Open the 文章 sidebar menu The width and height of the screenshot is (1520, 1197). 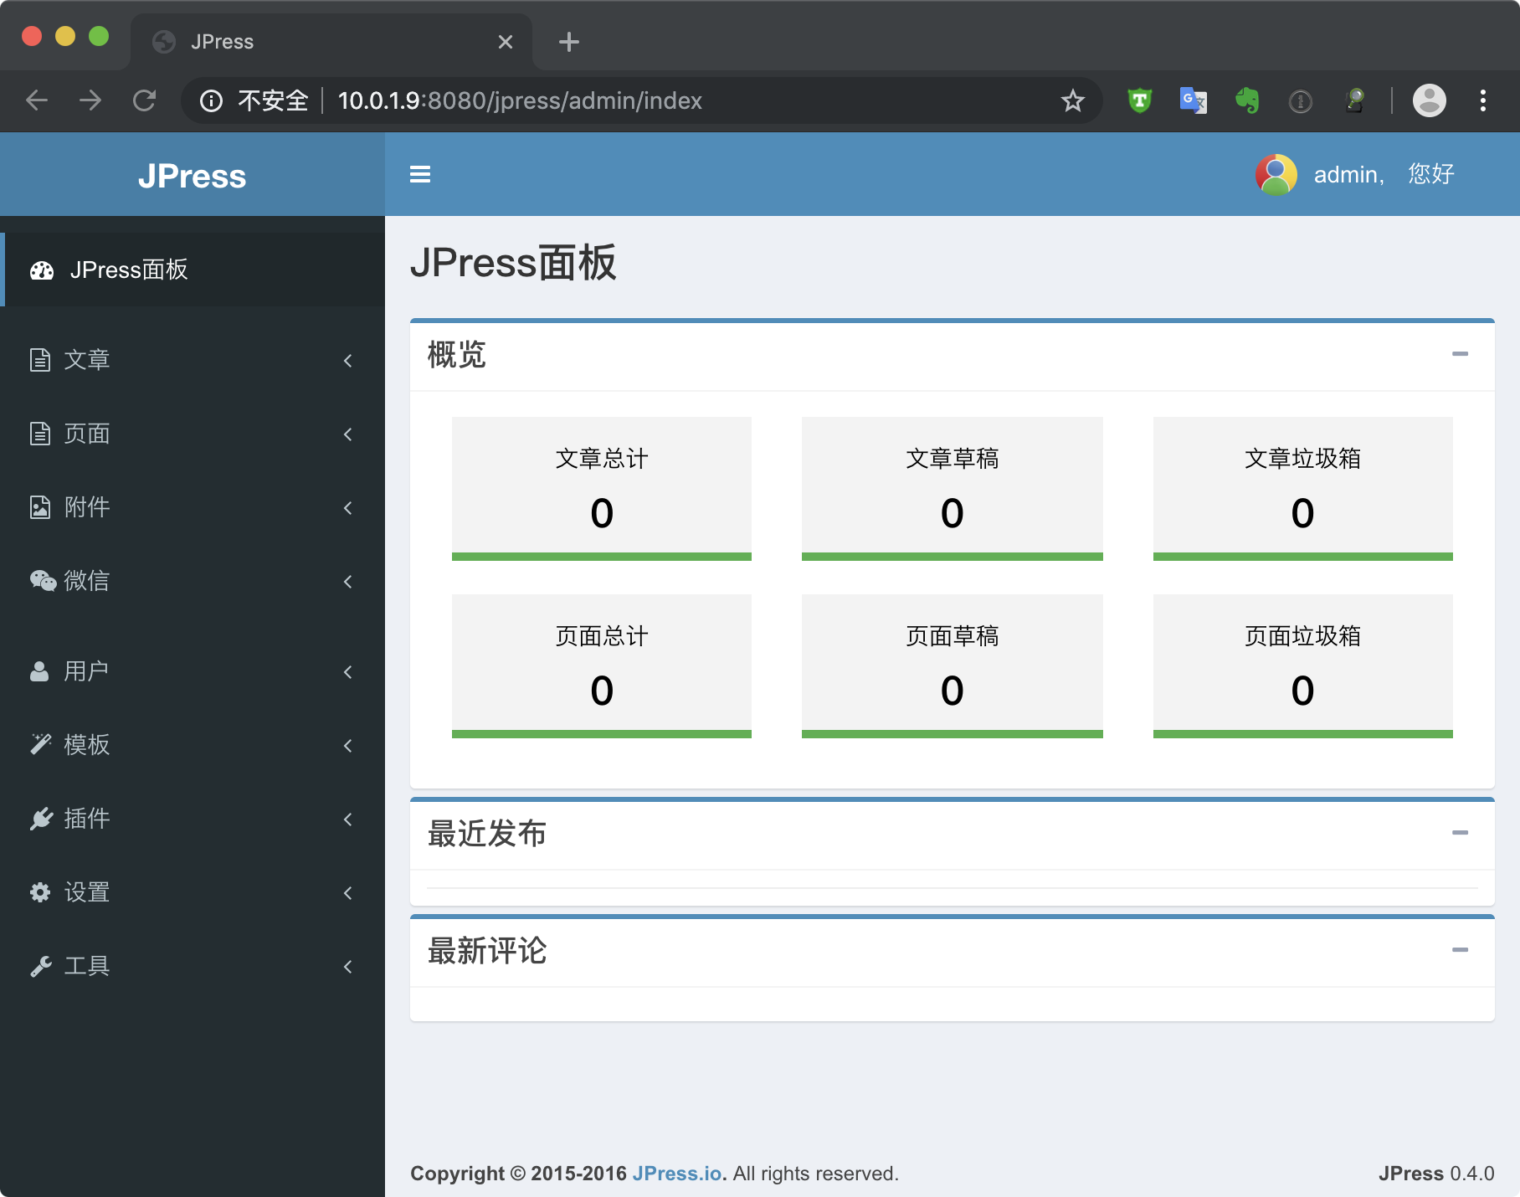click(x=193, y=360)
